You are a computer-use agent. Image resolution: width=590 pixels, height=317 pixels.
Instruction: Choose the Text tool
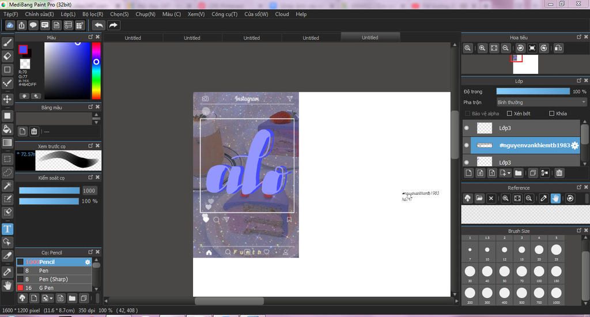click(x=7, y=229)
